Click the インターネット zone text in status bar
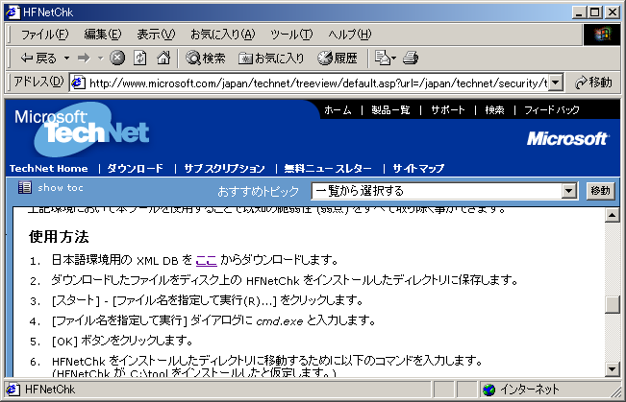The image size is (626, 402). 530,390
